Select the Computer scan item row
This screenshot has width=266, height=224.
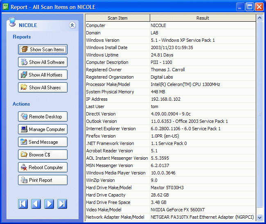(171, 25)
